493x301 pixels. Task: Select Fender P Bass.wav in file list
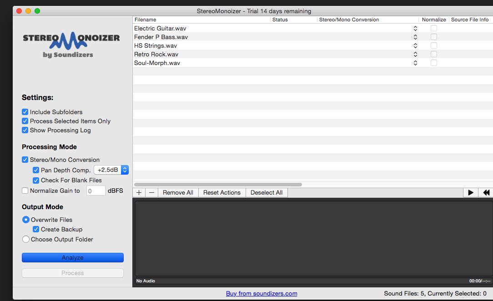tap(161, 37)
